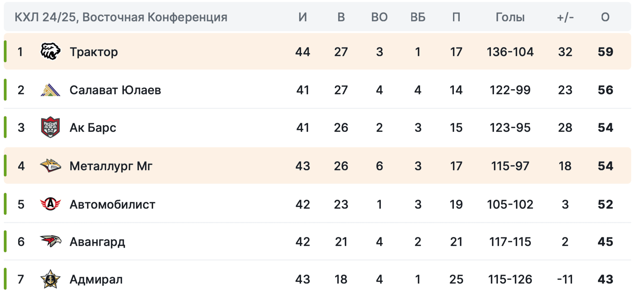Image resolution: width=635 pixels, height=294 pixels.
Task: Click the КХЛ 24/25 Восточная Конференция header
Action: point(121,17)
